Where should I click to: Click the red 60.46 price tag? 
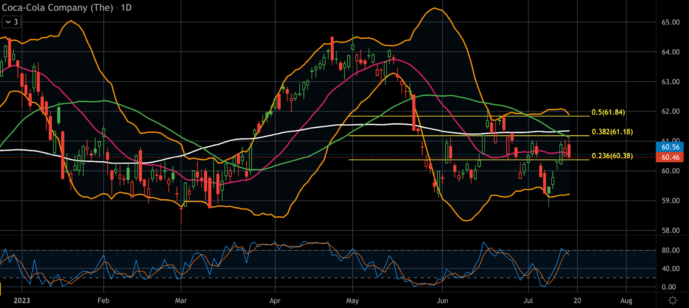tap(670, 157)
